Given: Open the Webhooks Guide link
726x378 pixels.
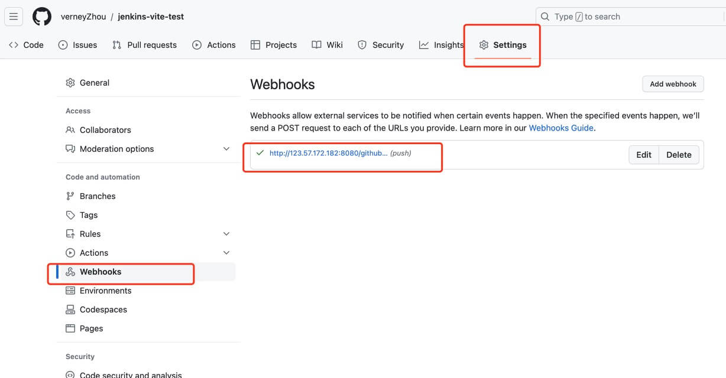Looking at the screenshot, I should (x=561, y=128).
